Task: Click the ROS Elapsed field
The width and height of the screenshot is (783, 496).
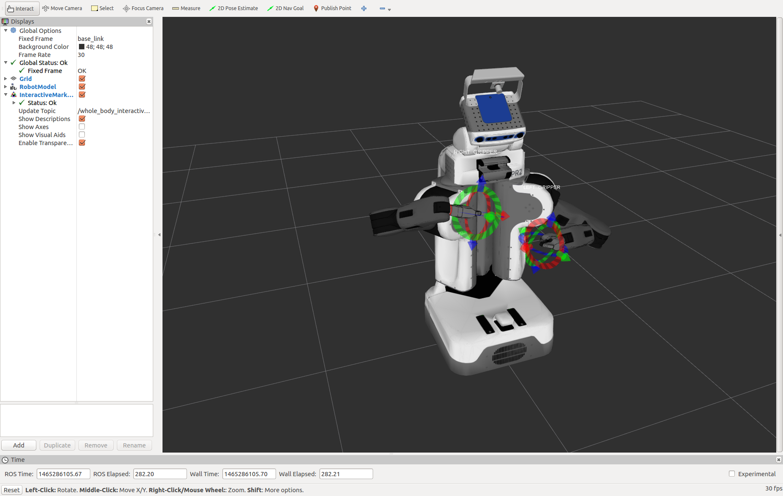Action: click(160, 474)
